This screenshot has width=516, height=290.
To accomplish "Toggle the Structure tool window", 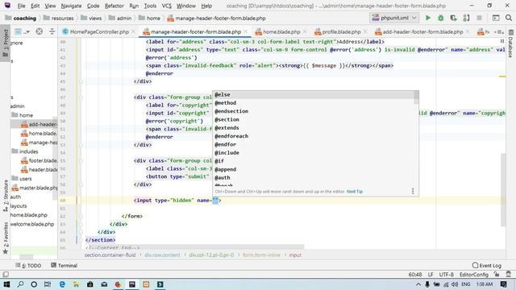I will [6, 196].
